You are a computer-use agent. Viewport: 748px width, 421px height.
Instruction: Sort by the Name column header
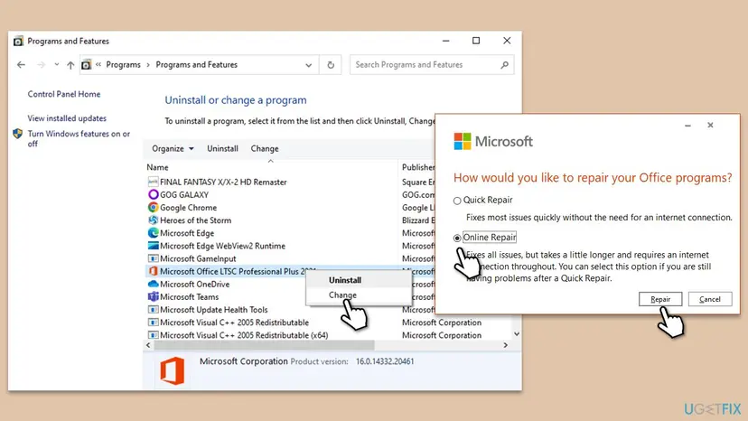click(157, 167)
